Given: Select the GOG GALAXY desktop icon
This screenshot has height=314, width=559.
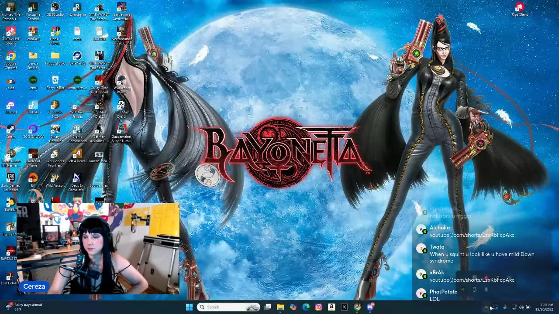Looking at the screenshot, I should [33, 132].
